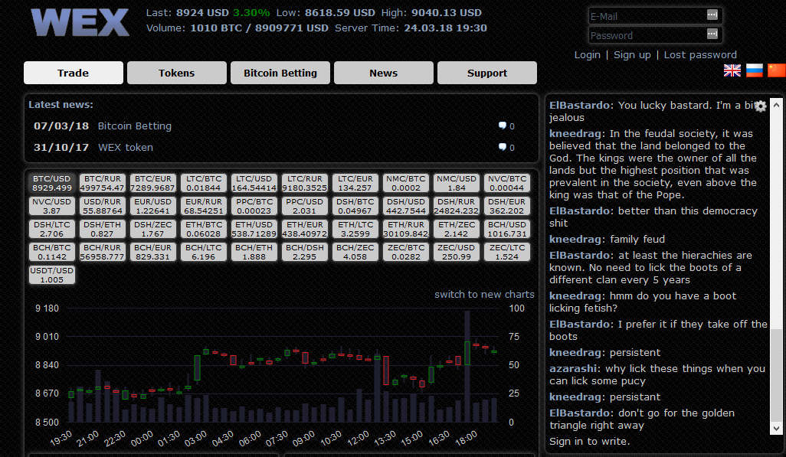Open chat settings gear icon
This screenshot has height=457, width=786.
tap(761, 106)
